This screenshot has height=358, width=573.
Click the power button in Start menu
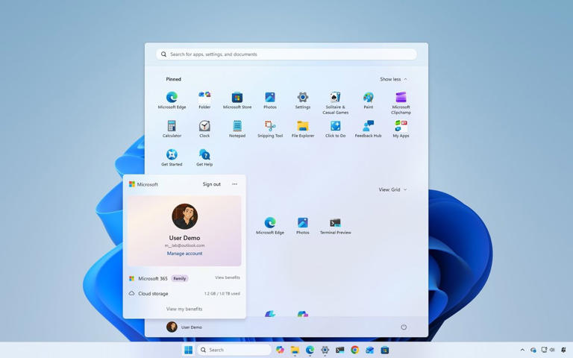click(x=404, y=327)
